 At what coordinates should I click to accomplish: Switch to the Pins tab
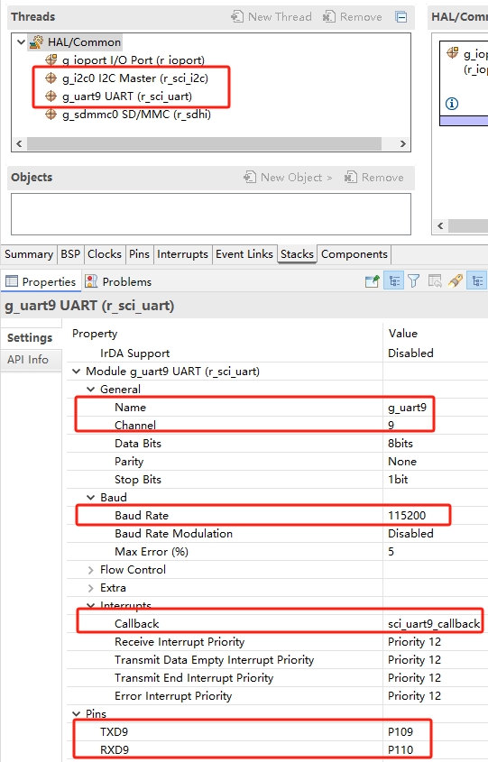pos(139,254)
